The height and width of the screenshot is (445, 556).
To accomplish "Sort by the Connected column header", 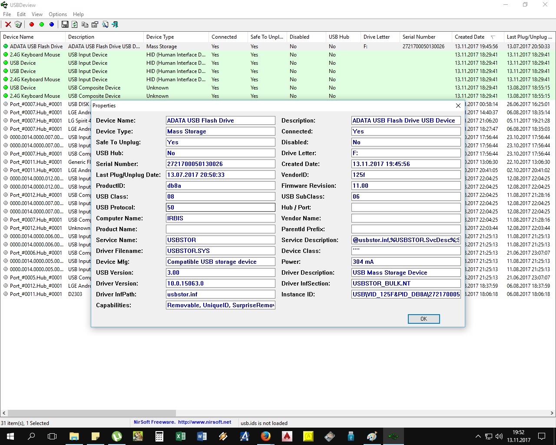I will [228, 37].
